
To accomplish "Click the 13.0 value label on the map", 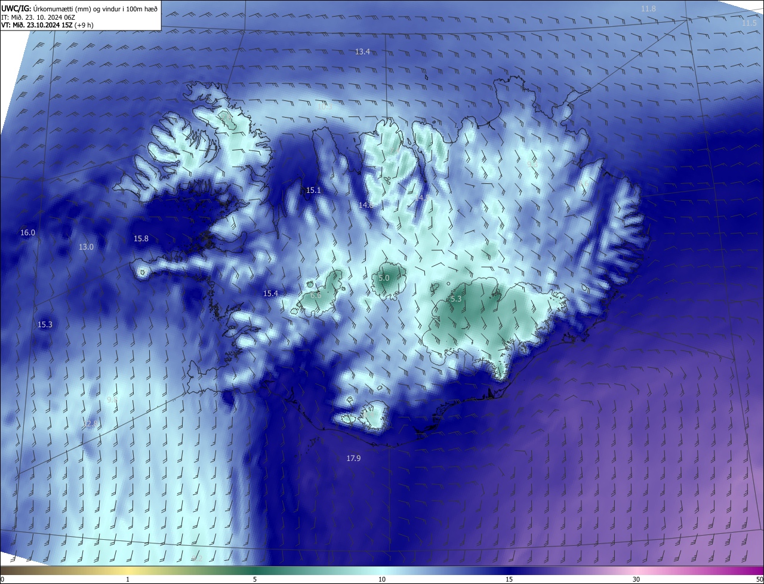I will click(x=86, y=247).
